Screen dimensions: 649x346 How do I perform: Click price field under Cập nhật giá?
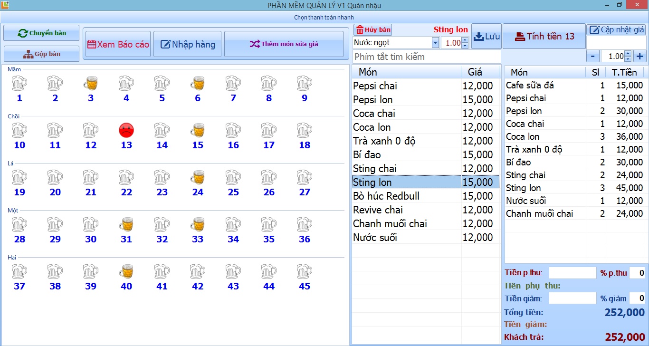pos(616,43)
